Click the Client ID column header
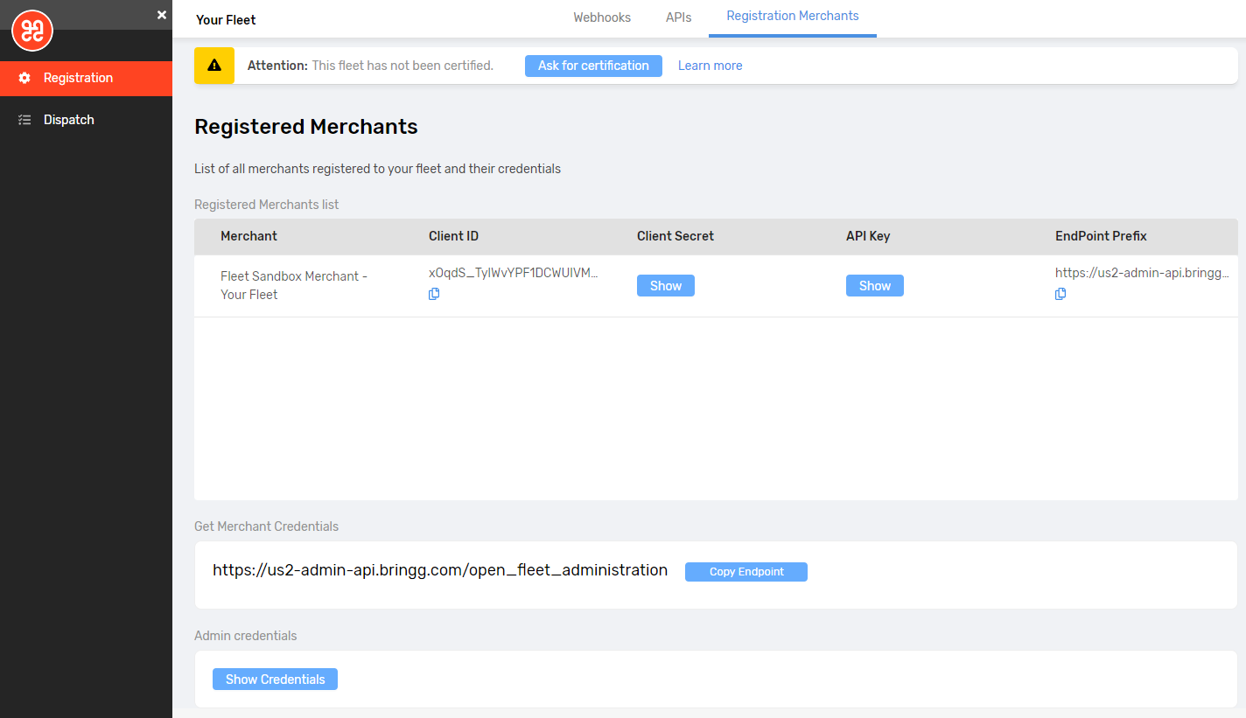 point(453,236)
